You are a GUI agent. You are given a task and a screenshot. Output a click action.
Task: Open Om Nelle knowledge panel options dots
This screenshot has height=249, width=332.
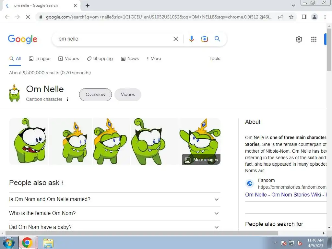pyautogui.click(x=67, y=99)
